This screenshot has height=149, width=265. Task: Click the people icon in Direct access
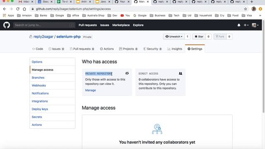pyautogui.click(x=181, y=73)
